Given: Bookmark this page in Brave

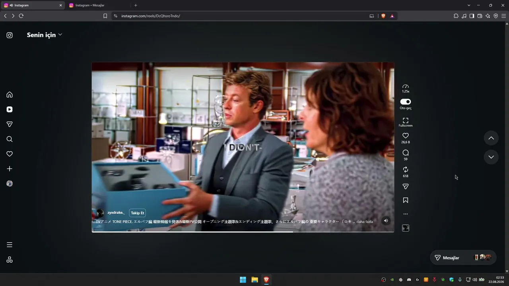Looking at the screenshot, I should [105, 16].
